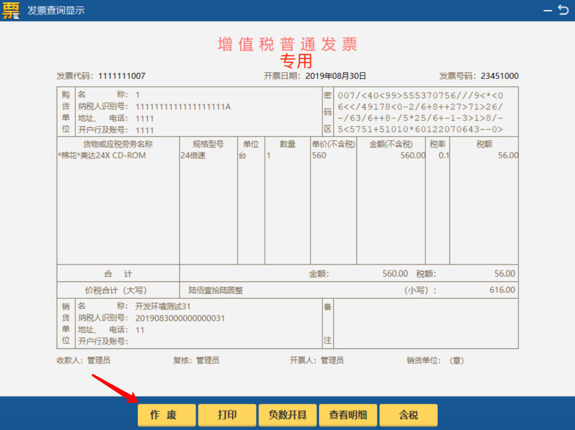Open 查看明细 details

(x=348, y=415)
